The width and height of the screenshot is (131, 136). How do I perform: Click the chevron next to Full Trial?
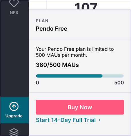pyautogui.click(x=99, y=120)
